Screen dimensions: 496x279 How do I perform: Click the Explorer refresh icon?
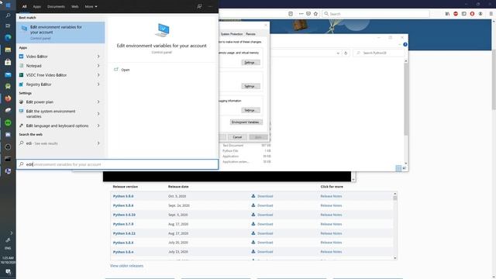[346, 53]
